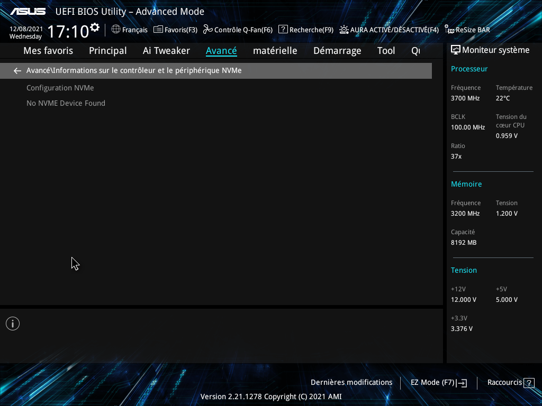This screenshot has width=542, height=406.
Task: Open Contrôle Q-Fan(F6)
Action: pos(243,30)
